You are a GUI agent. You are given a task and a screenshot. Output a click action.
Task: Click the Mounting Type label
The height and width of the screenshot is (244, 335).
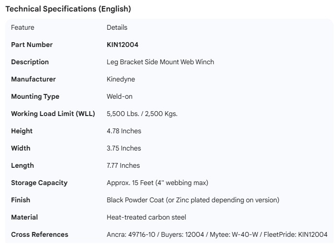point(35,96)
